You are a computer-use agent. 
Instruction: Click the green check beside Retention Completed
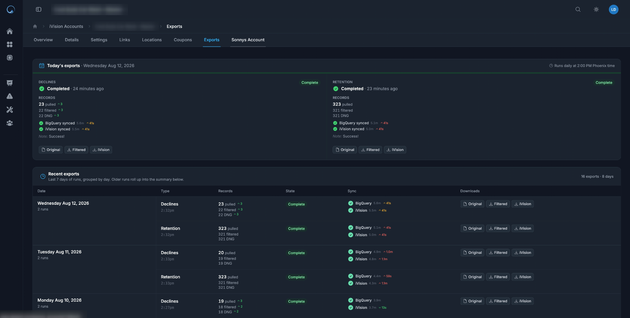coord(335,89)
